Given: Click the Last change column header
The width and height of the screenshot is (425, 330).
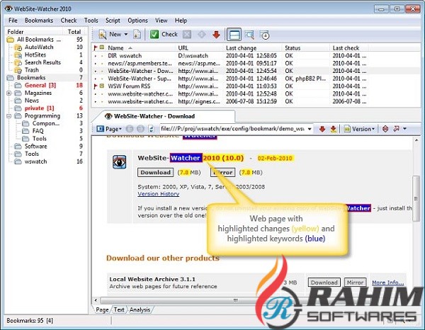Looking at the screenshot, I should point(242,48).
